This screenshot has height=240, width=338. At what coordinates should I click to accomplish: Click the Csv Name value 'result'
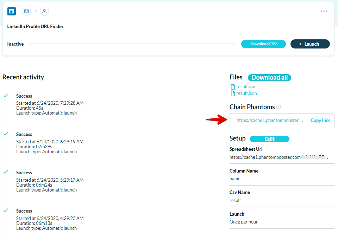pos(235,200)
